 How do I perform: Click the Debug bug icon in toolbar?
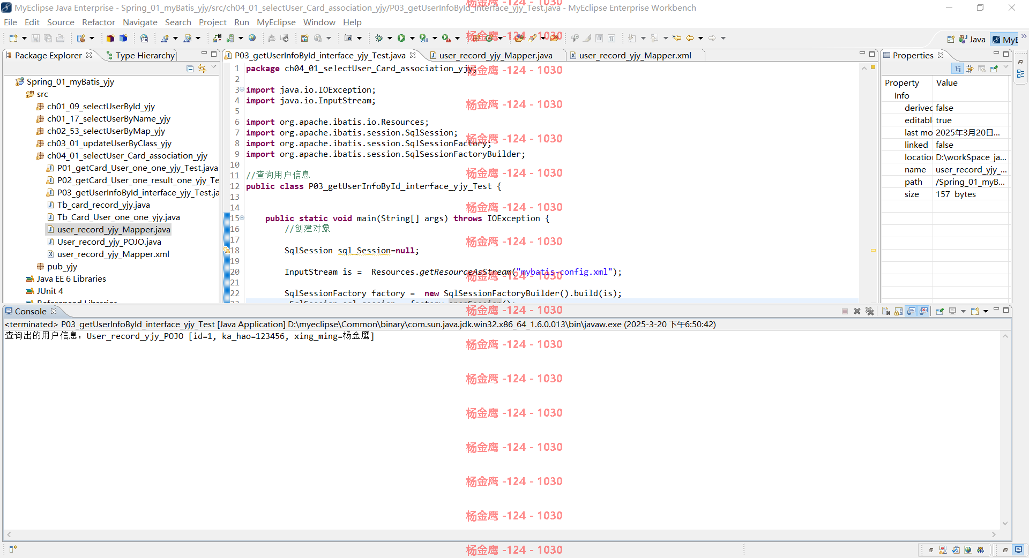[379, 38]
